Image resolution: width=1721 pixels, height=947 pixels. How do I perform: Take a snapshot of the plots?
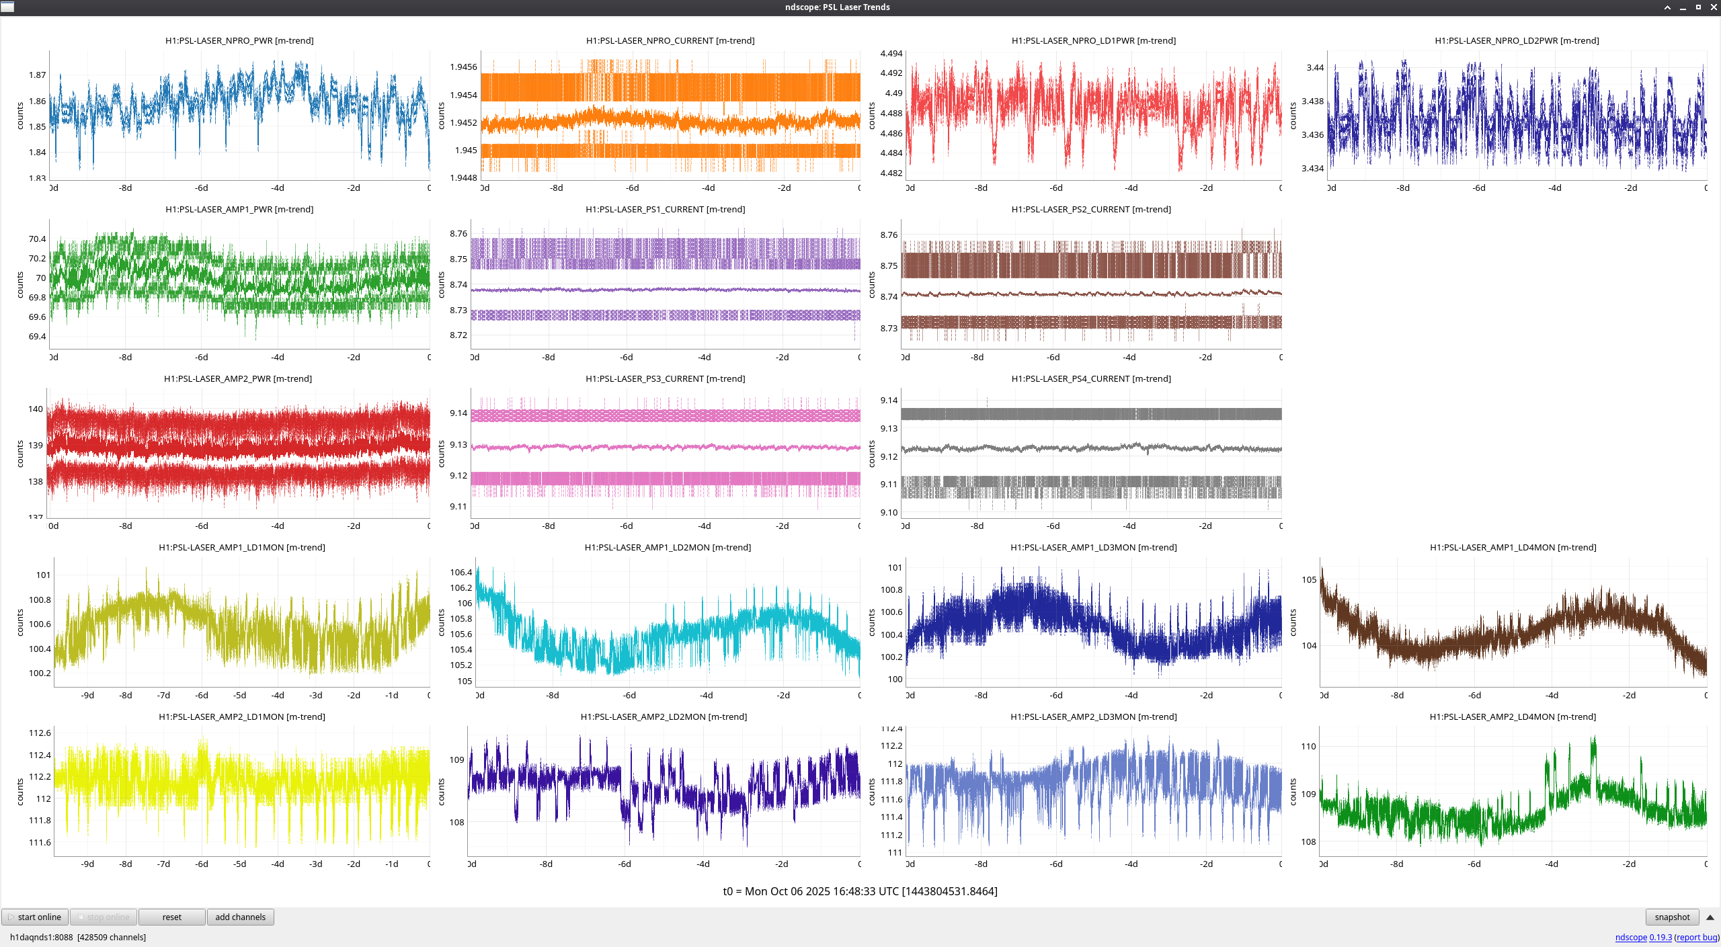click(x=1671, y=917)
